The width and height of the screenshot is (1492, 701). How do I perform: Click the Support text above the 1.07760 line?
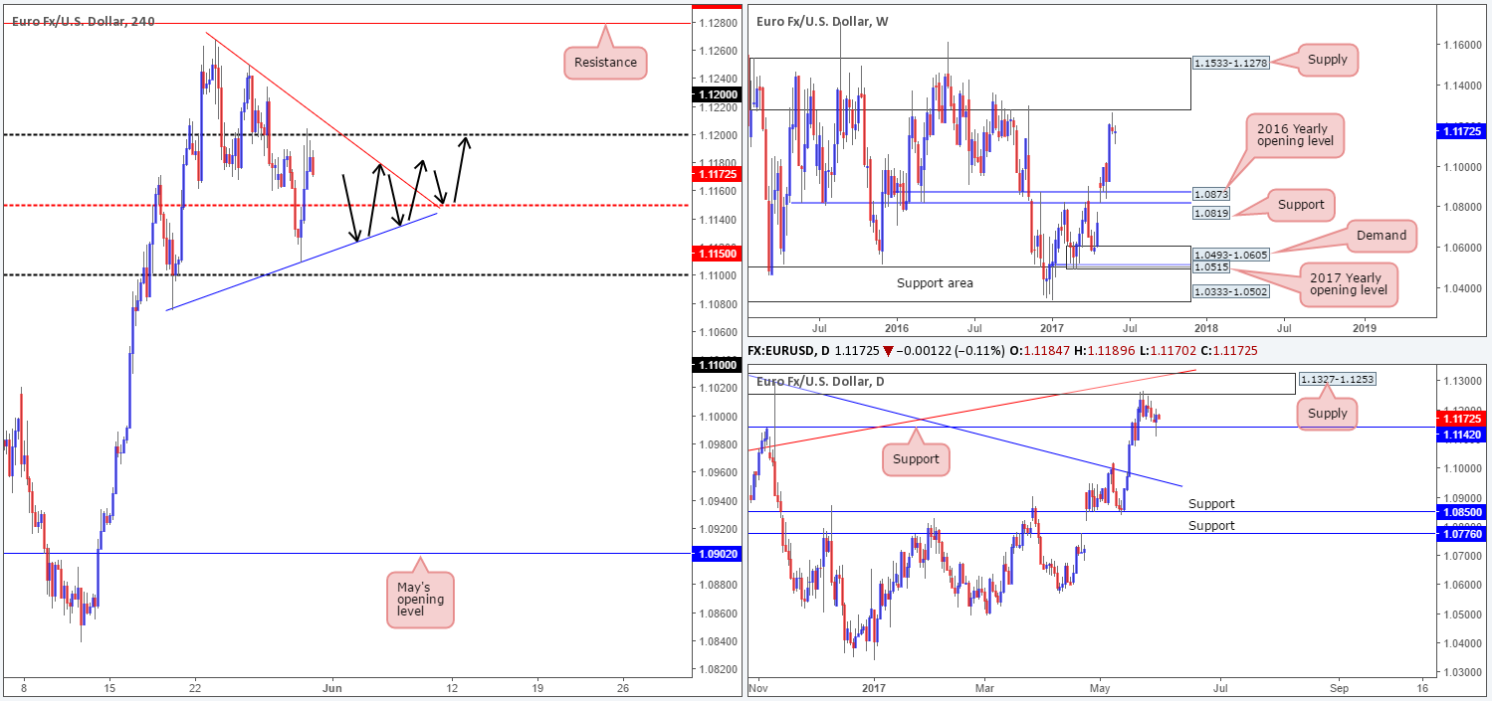click(1210, 526)
